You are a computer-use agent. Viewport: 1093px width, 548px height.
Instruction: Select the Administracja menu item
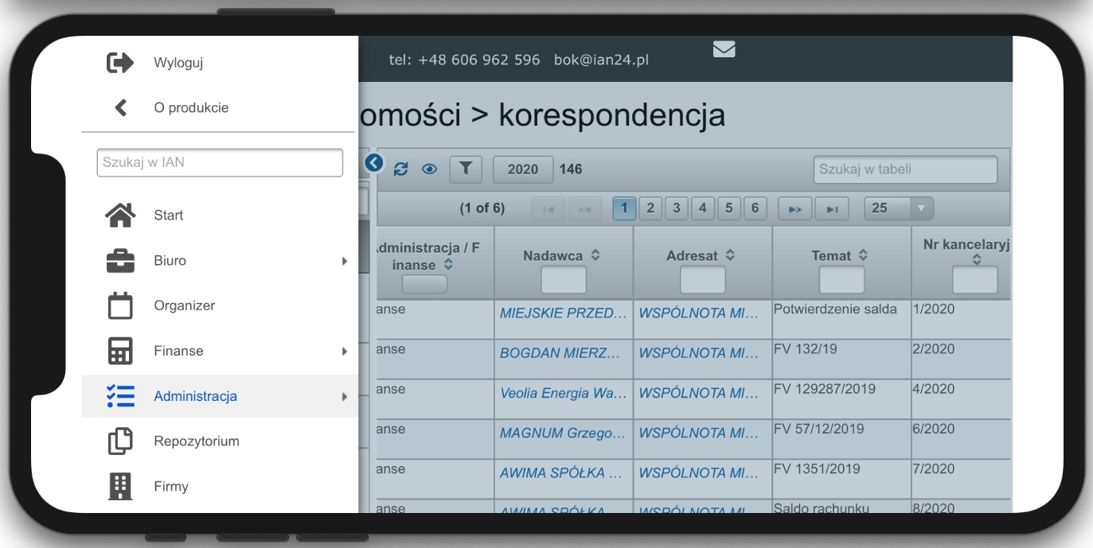[x=195, y=396]
